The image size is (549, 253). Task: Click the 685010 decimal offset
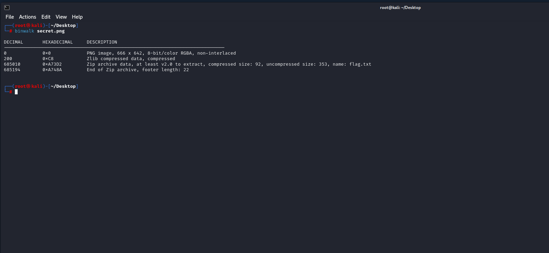click(12, 64)
